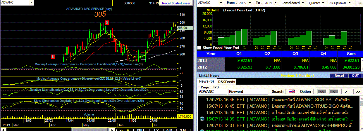Click the 8,786.61 Q3 2012 cell
363x131 pixels.
[295, 67]
